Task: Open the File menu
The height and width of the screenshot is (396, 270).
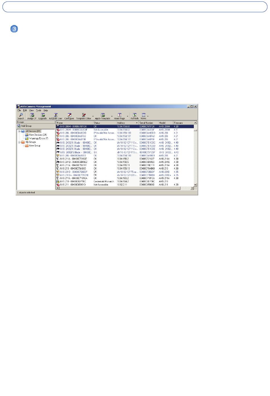Action: pyautogui.click(x=19, y=110)
